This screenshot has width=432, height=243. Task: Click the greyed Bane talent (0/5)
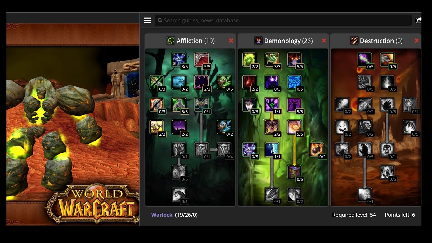pos(364,82)
